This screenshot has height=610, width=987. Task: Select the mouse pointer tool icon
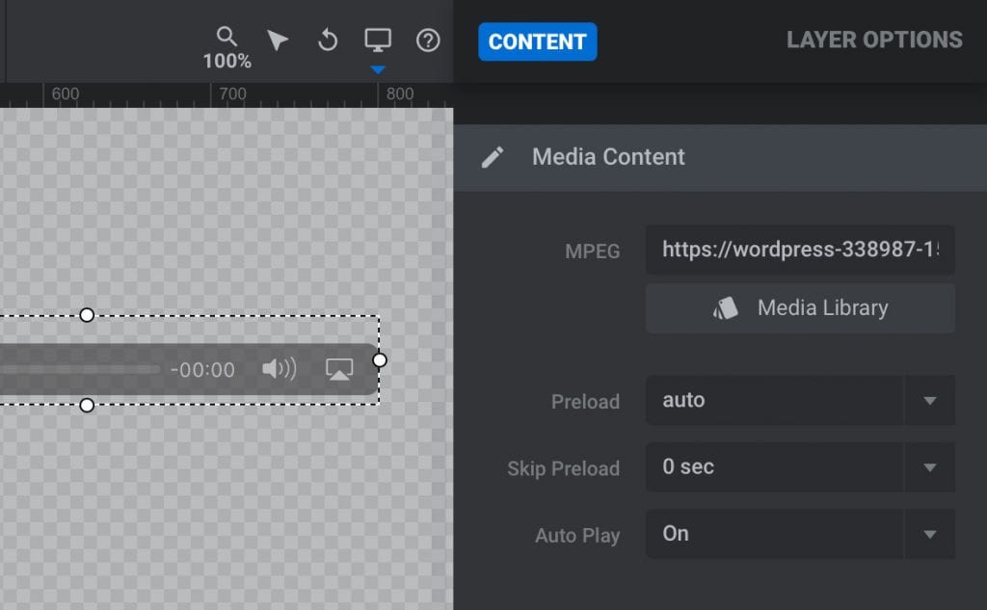(278, 39)
